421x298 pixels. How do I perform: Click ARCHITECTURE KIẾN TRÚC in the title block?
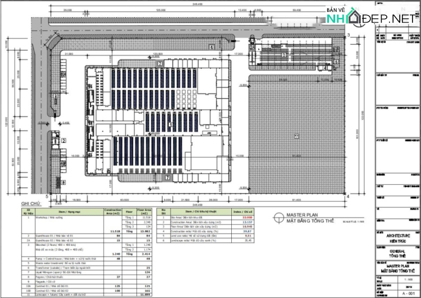tap(397, 238)
